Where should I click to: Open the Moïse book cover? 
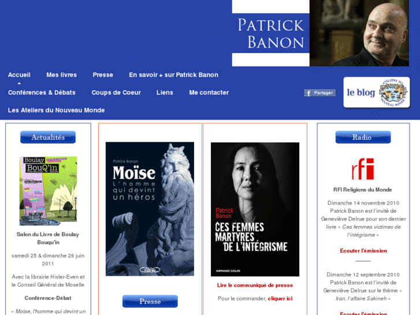(150, 209)
